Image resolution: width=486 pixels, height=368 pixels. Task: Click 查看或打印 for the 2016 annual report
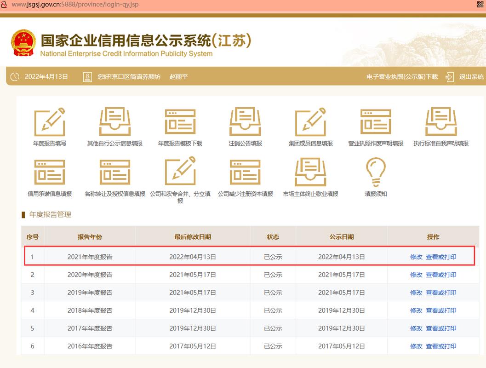pos(441,346)
